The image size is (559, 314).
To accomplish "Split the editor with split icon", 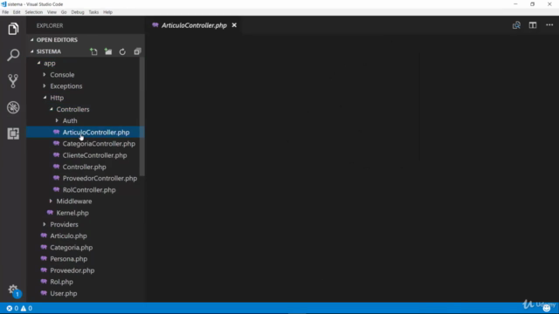I will tap(533, 25).
